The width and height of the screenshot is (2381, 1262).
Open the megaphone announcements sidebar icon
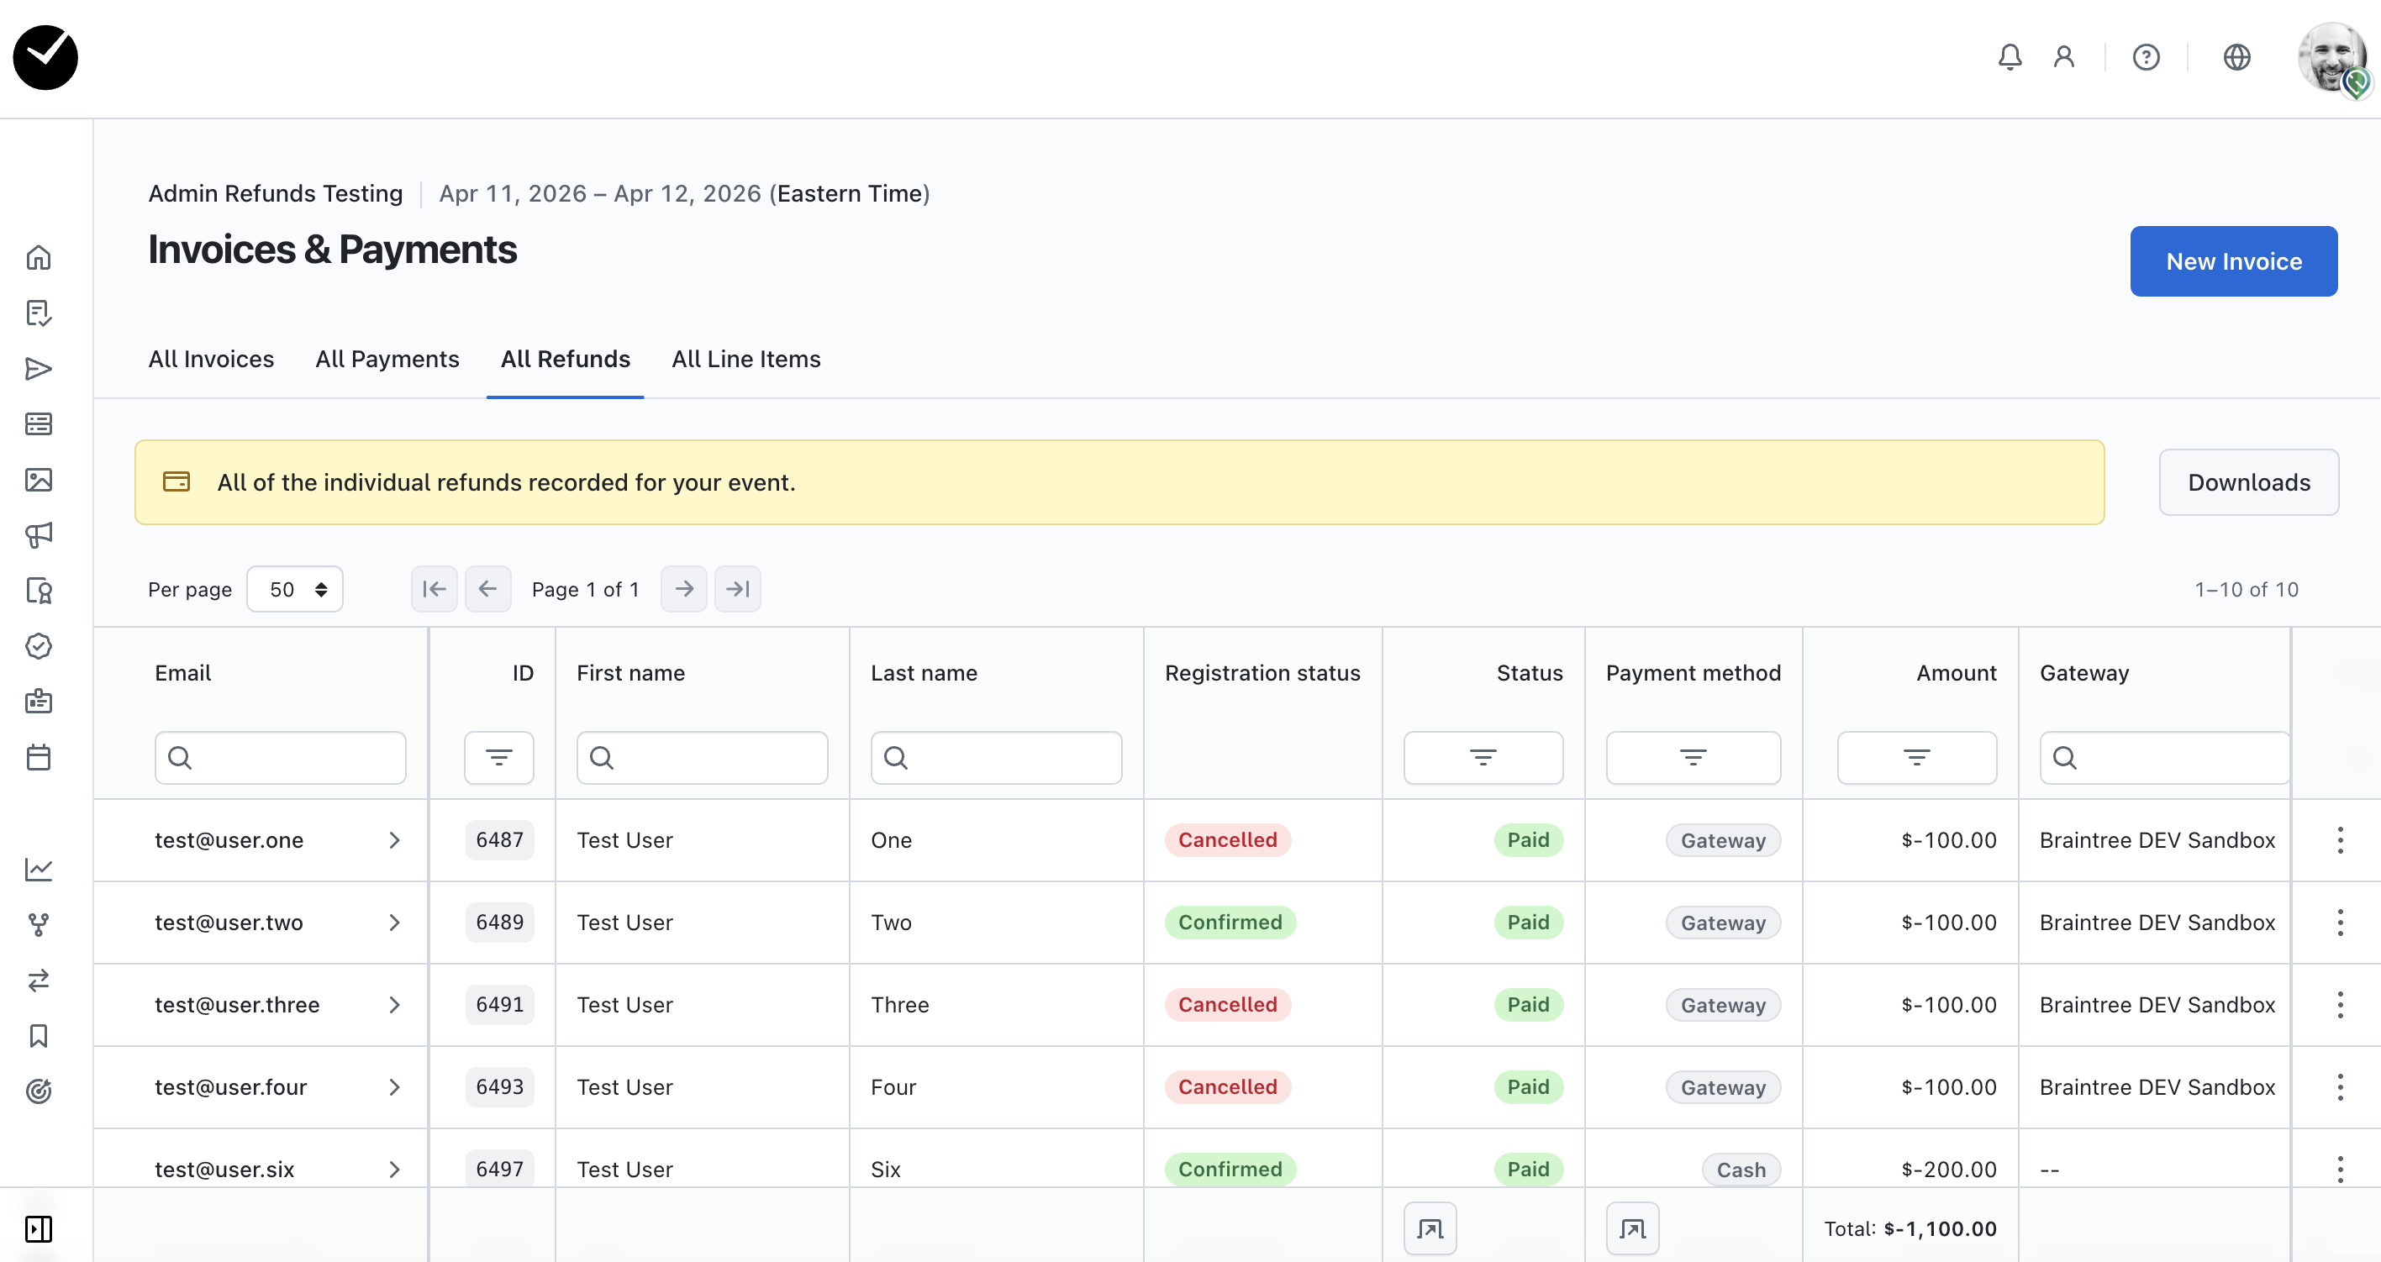[x=39, y=535]
